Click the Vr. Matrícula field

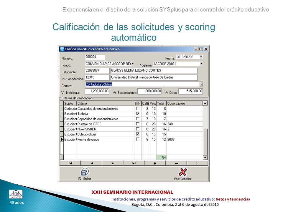(97, 91)
